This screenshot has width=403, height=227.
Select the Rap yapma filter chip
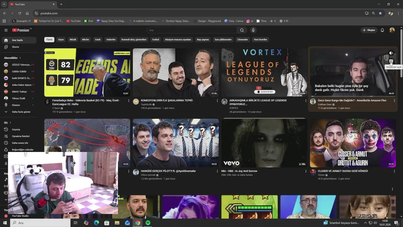pos(203,40)
